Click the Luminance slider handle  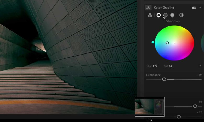click(x=164, y=79)
